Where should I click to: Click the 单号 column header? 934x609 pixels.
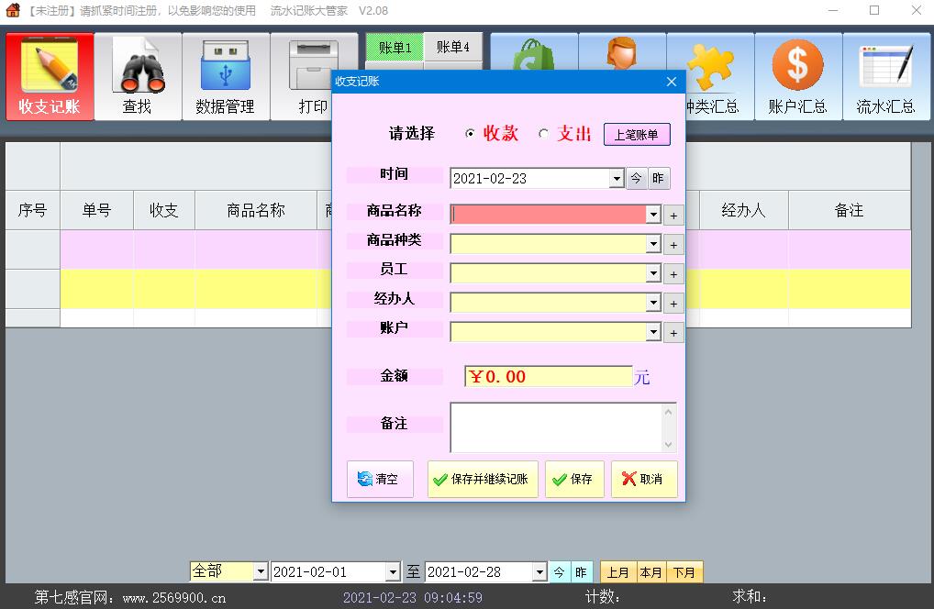pyautogui.click(x=97, y=210)
